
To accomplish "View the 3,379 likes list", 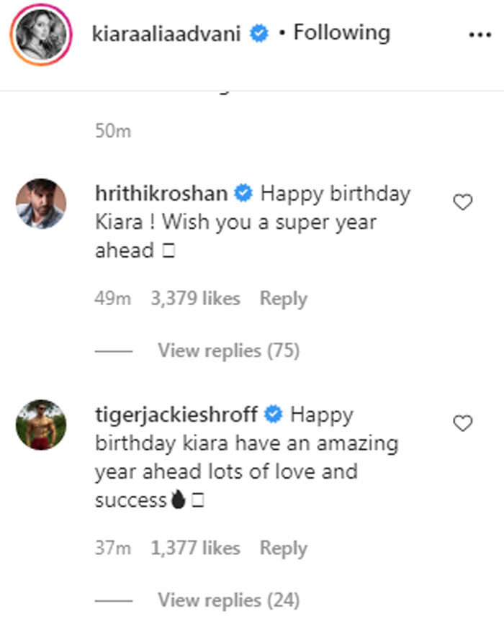I will tap(195, 299).
